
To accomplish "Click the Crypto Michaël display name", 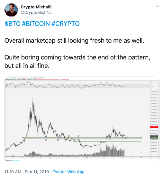I will [36, 7].
